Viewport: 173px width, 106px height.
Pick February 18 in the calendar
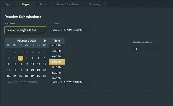pyautogui.click(x=21, y=70)
